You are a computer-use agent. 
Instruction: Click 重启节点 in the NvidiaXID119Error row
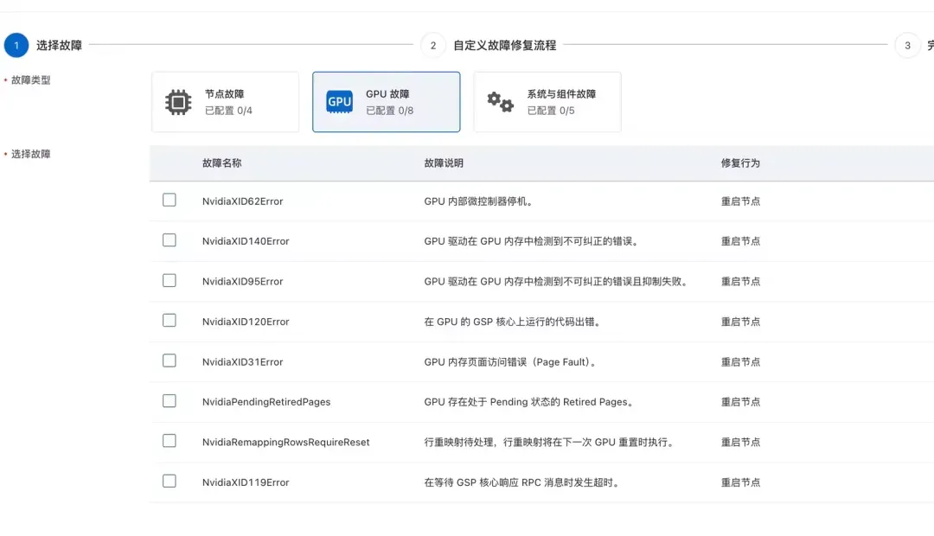coord(740,482)
